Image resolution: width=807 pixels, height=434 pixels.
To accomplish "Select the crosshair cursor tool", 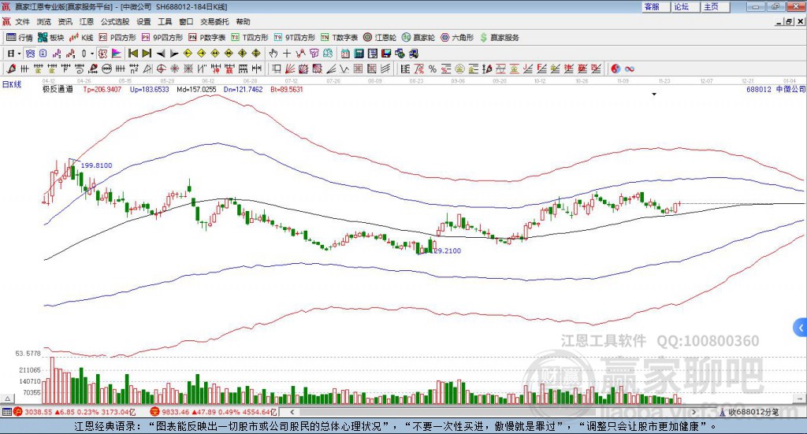I will (x=287, y=54).
